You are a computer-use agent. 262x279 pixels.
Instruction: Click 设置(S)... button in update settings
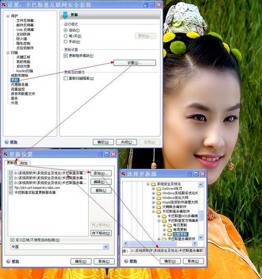(x=135, y=63)
